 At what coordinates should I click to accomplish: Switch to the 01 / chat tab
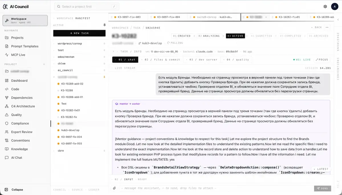coord(125,60)
